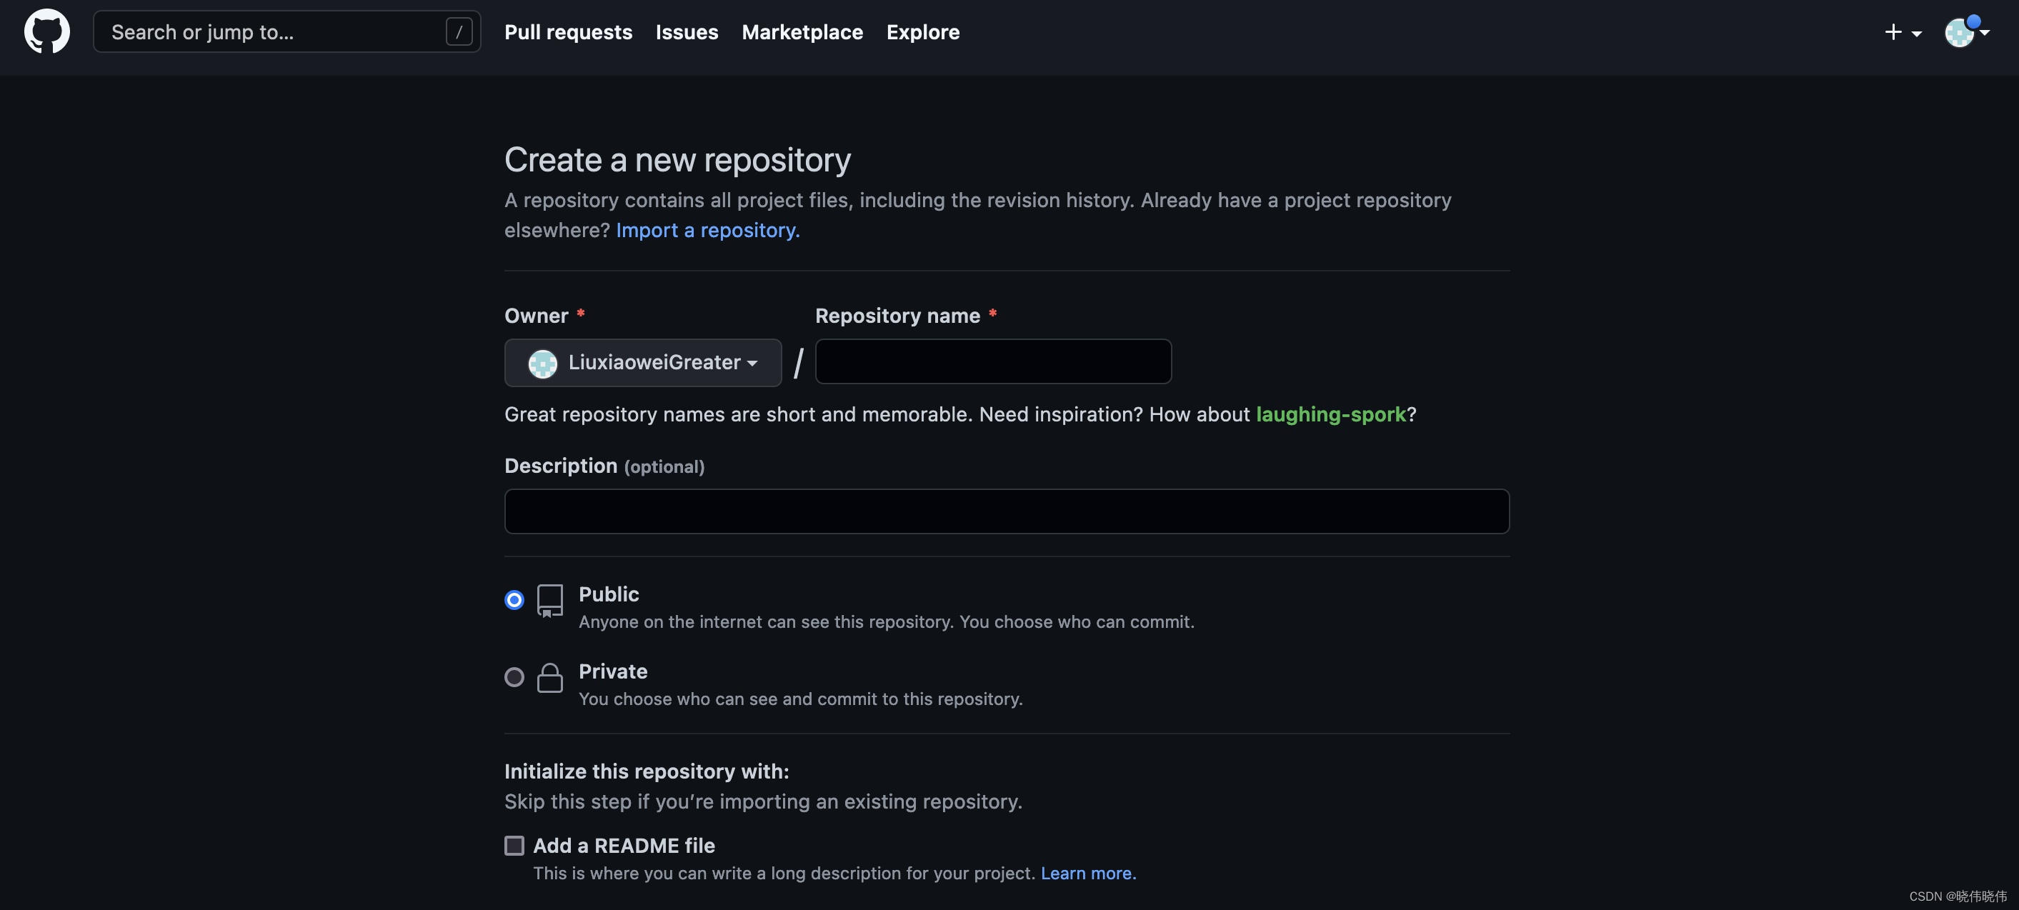Viewport: 2019px width, 910px height.
Task: Open Pull requests in navigation
Action: [567, 32]
